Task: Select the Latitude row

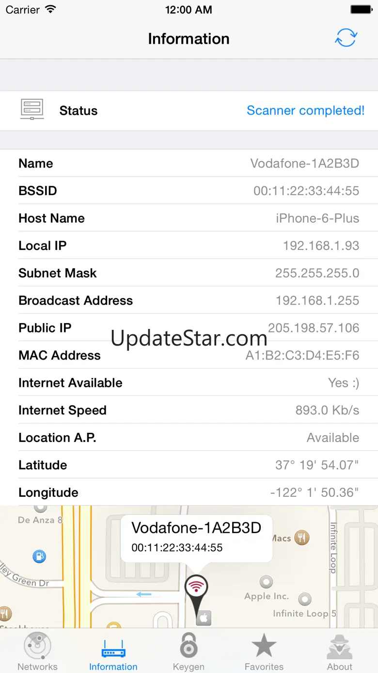Action: [189, 465]
